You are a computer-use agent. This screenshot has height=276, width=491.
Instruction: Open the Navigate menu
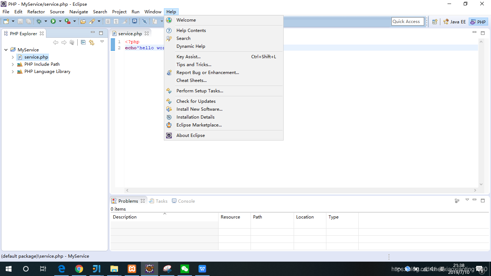coord(79,11)
